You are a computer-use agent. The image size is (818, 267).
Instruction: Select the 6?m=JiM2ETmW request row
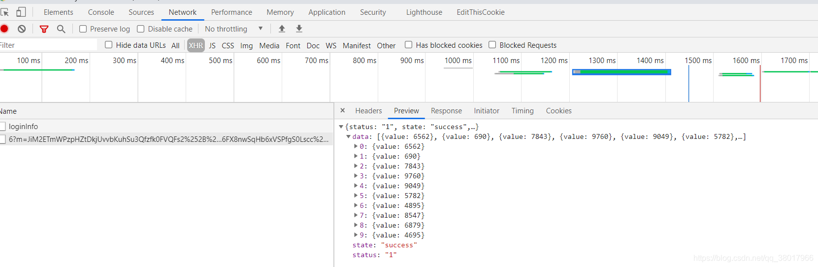(x=166, y=139)
